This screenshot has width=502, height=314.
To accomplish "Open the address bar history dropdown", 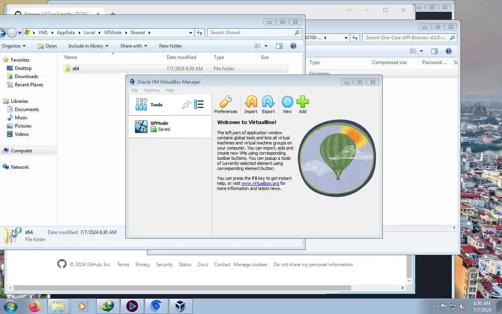I will (x=191, y=33).
